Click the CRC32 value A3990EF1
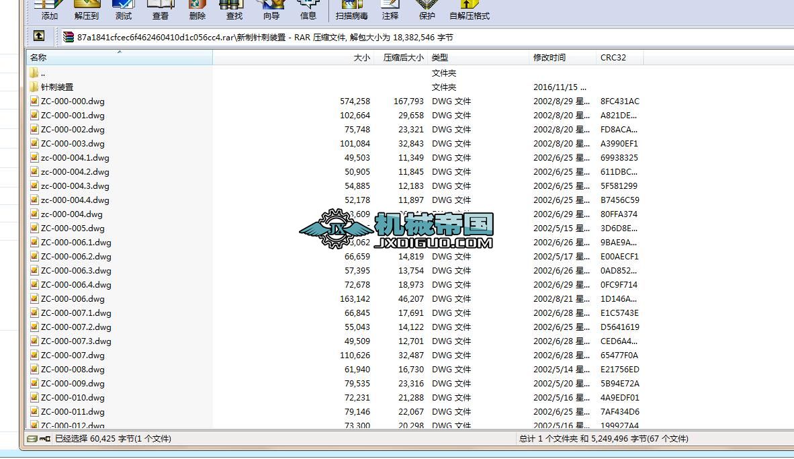Image resolution: width=794 pixels, height=459 pixels. click(x=619, y=144)
